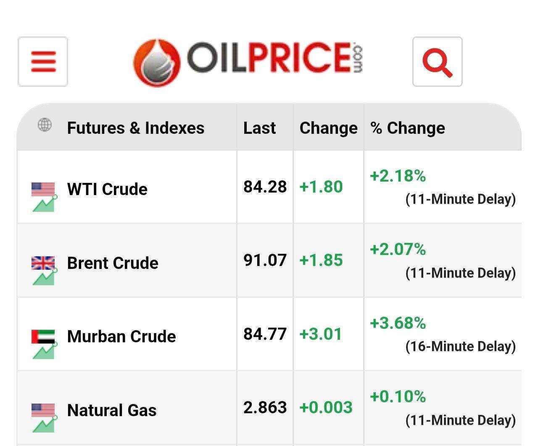Click Murban Crude +3.68% change value
Viewport: 538px width, 446px height.
[x=398, y=323]
